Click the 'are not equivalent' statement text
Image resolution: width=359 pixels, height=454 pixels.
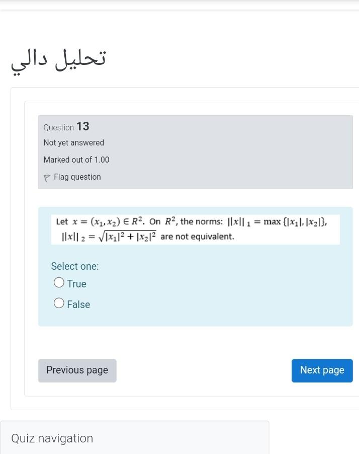[x=197, y=237]
